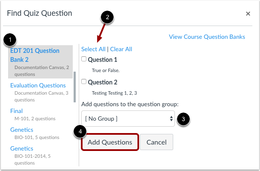This screenshot has width=260, height=171.
Task: Check the Question 2 checkbox
Action: 84,81
